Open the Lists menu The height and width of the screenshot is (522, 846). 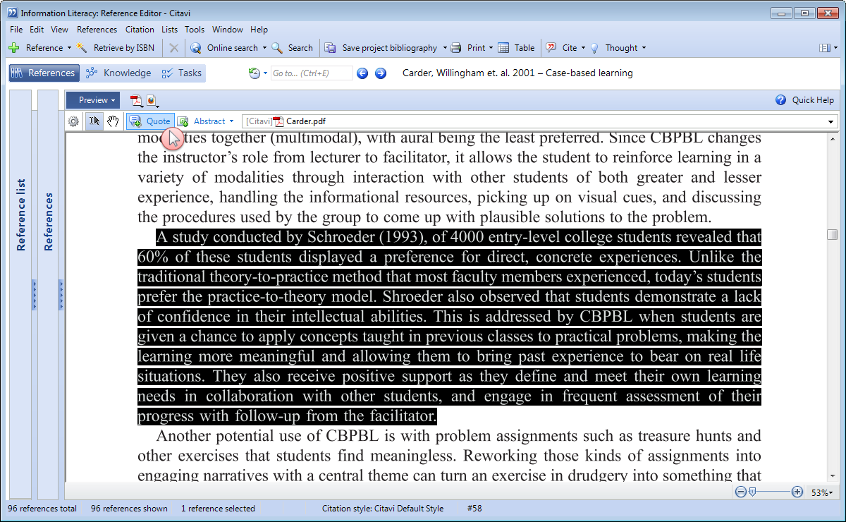tap(169, 30)
